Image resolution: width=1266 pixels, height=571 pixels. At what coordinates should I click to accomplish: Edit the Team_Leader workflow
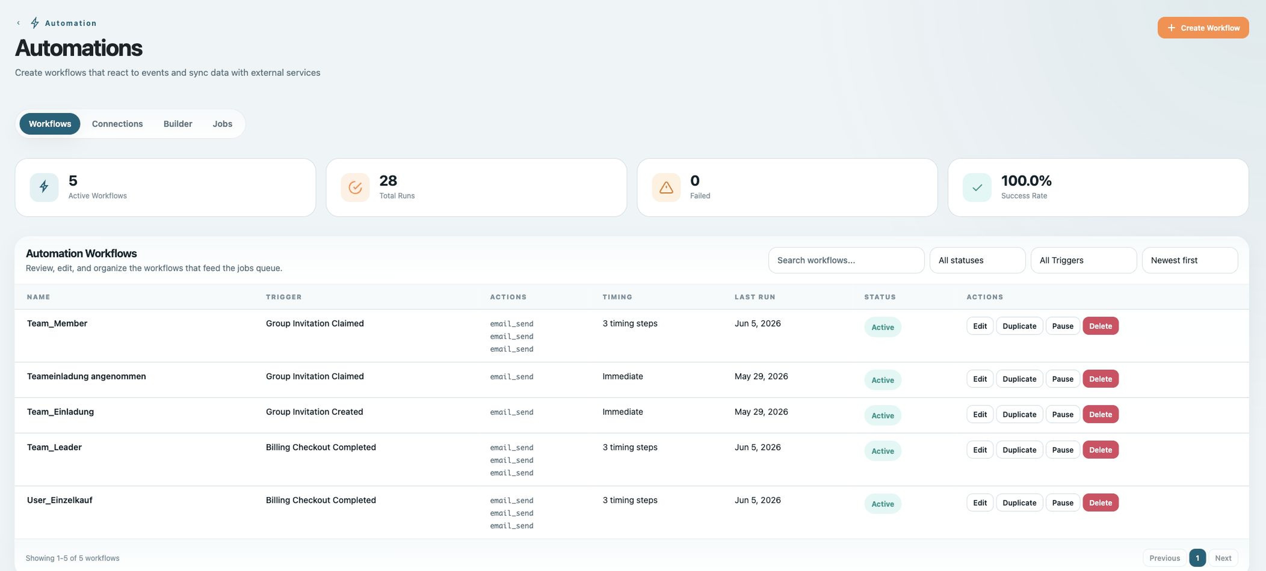(980, 450)
